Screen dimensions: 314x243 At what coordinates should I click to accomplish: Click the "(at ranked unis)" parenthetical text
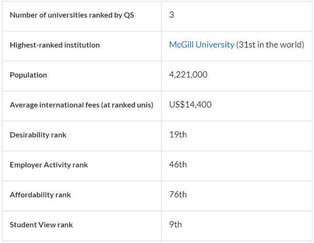click(127, 105)
